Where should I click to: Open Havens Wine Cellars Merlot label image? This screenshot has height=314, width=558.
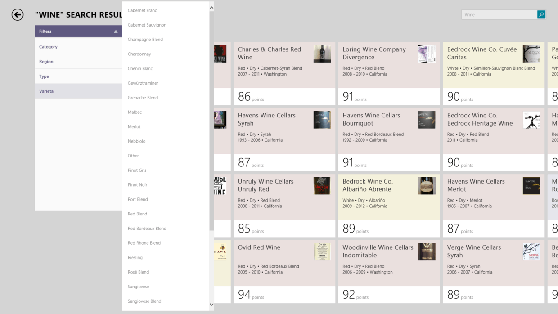[531, 186]
